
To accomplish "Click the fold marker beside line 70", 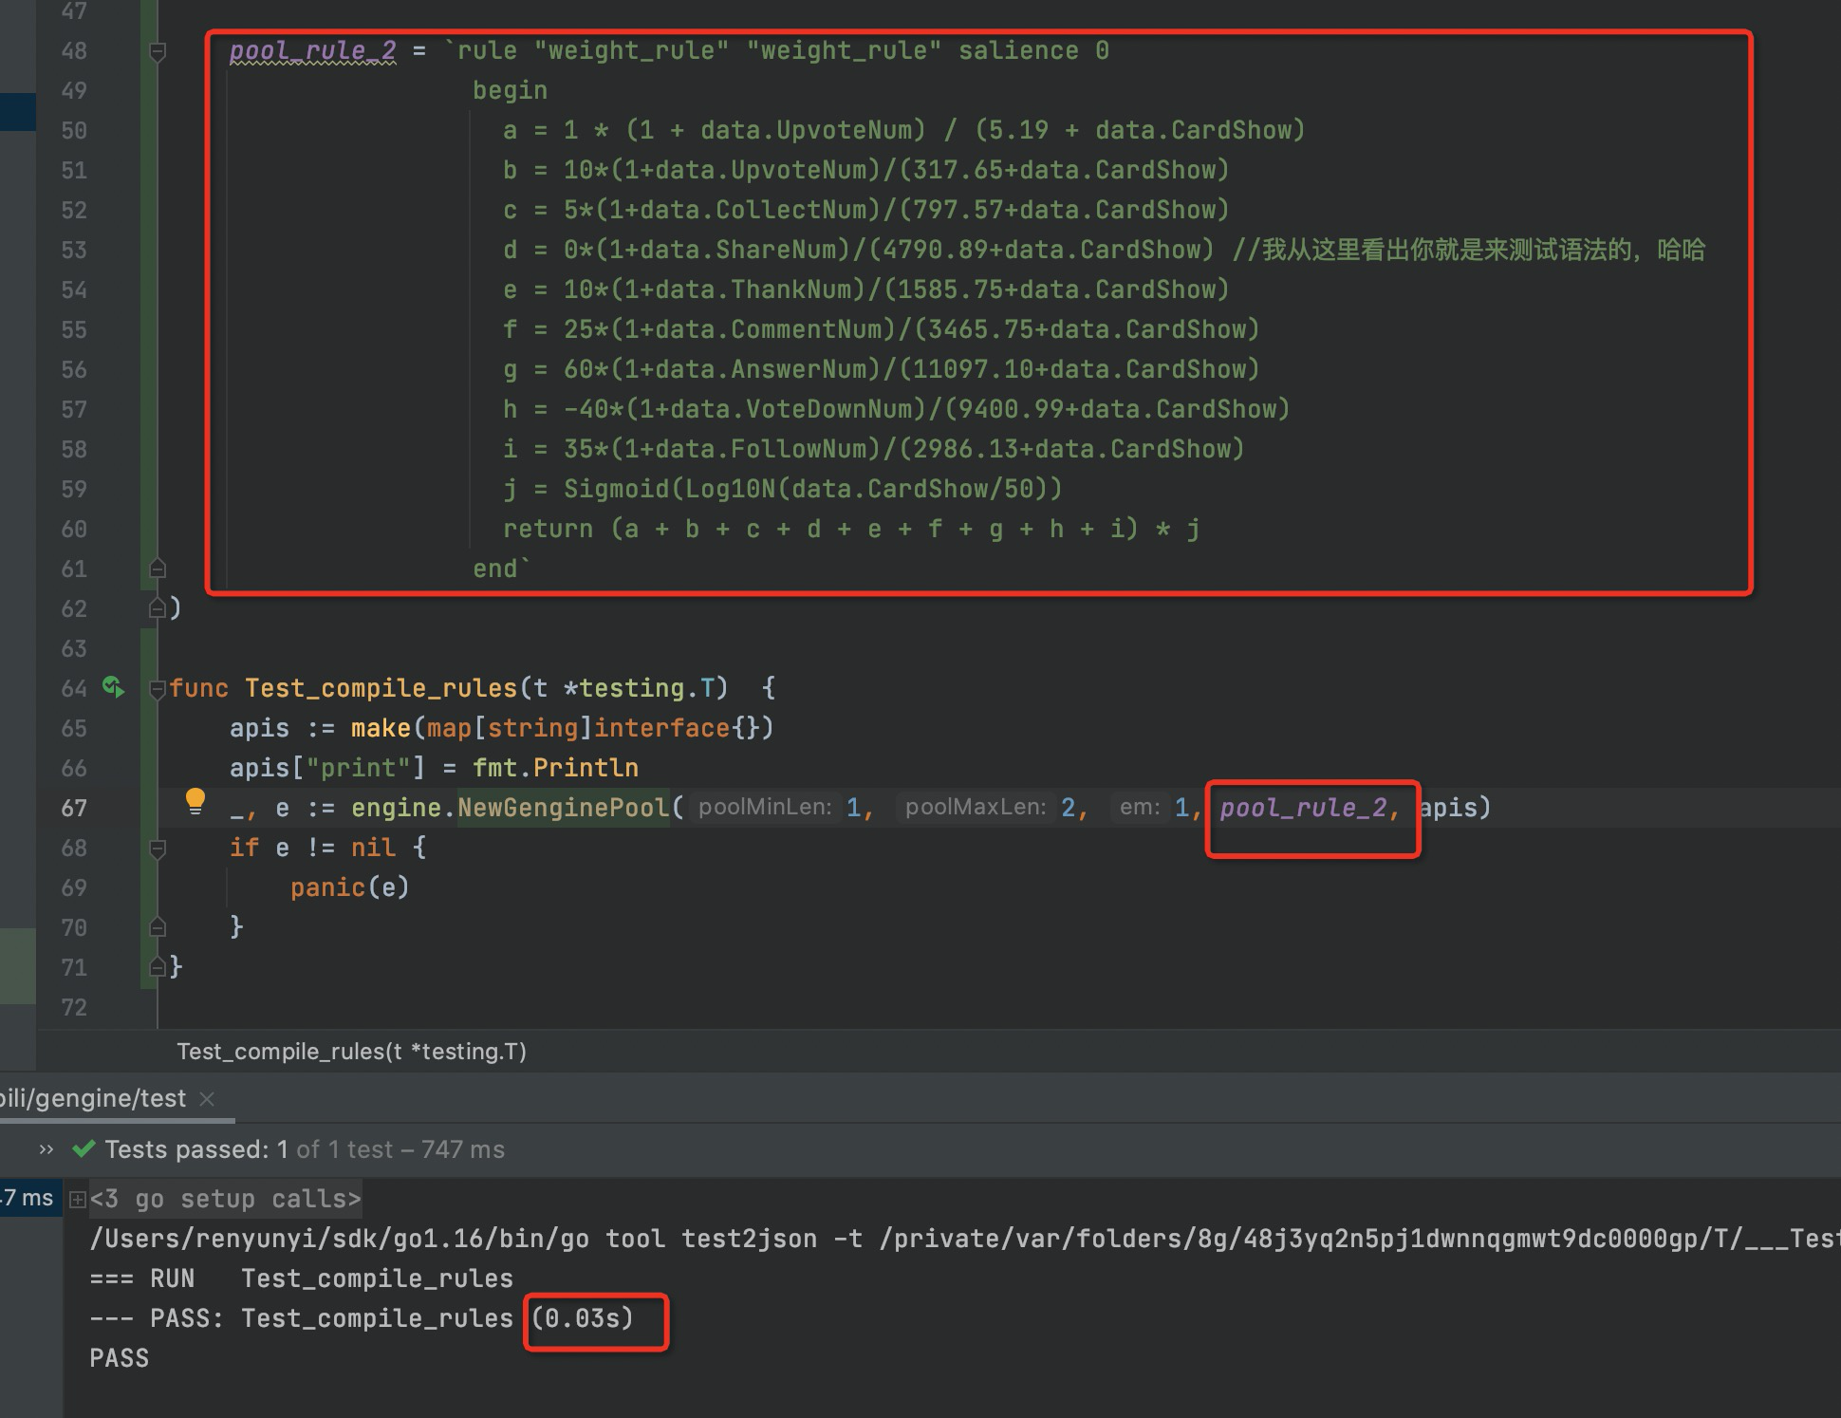I will point(158,927).
